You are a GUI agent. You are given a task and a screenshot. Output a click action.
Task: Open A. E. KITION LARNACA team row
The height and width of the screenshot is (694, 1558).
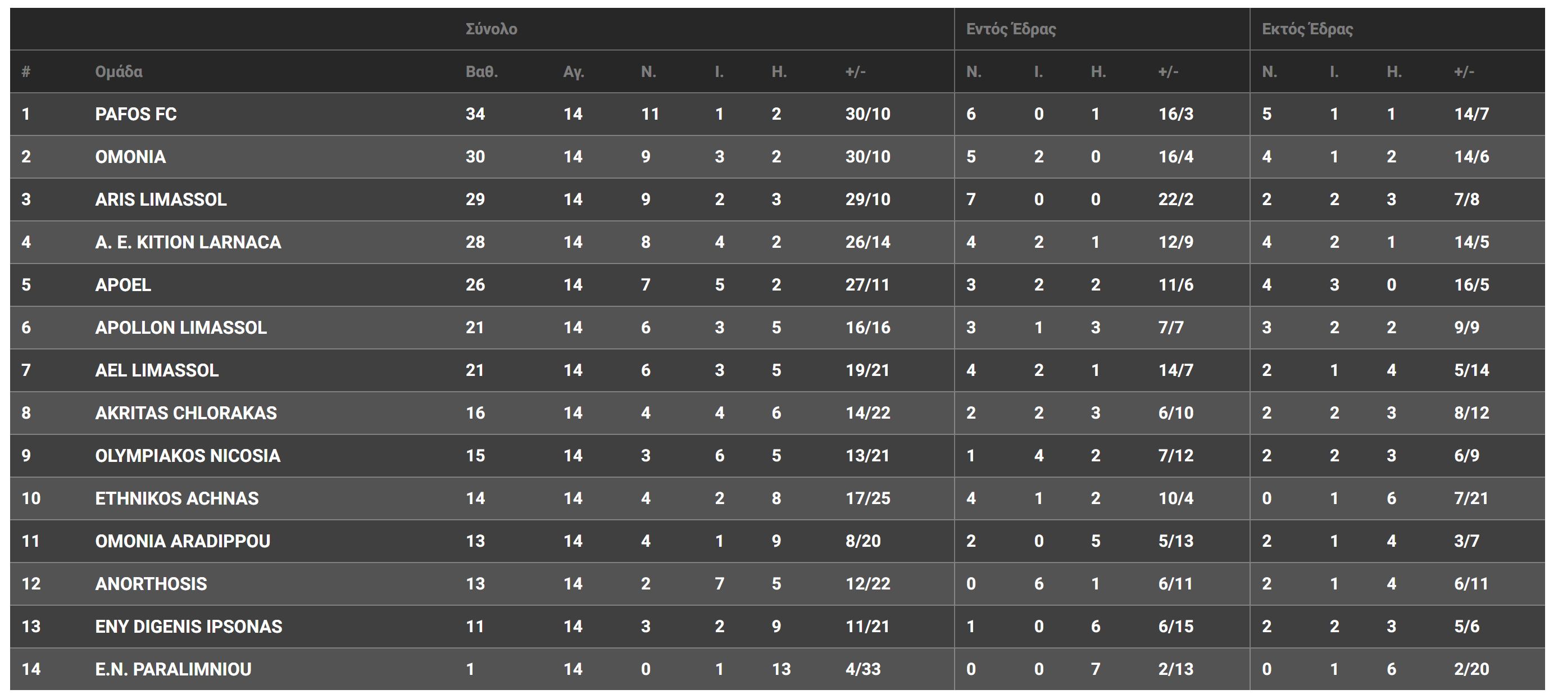click(188, 242)
